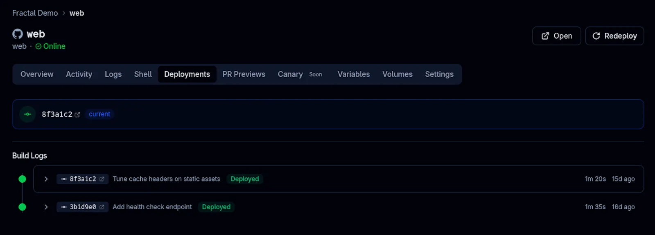Click external link icon in 3b1d9e0 build log row
Screen dimensions: 655x235
coord(102,207)
